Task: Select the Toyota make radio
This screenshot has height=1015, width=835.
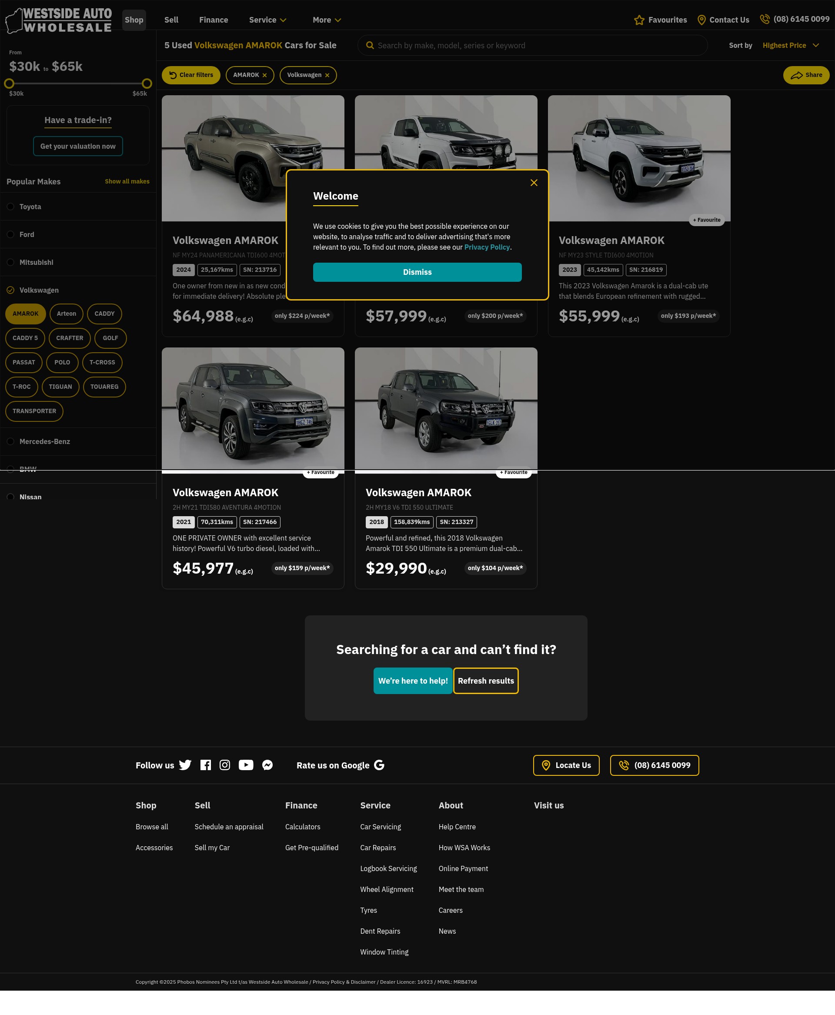Action: point(10,207)
